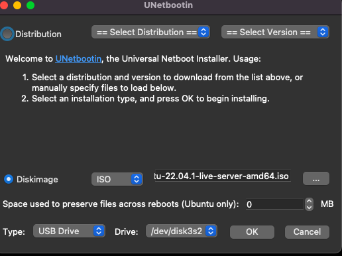Browse for disk image with ... button

(316, 178)
